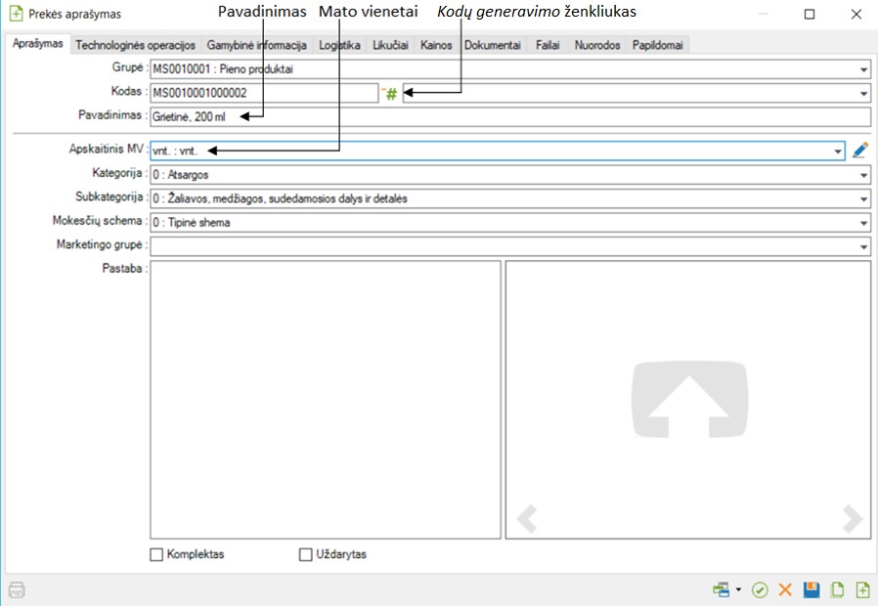Expand the Mokesčių schema dropdown
Screen dimensions: 878x606
point(864,223)
